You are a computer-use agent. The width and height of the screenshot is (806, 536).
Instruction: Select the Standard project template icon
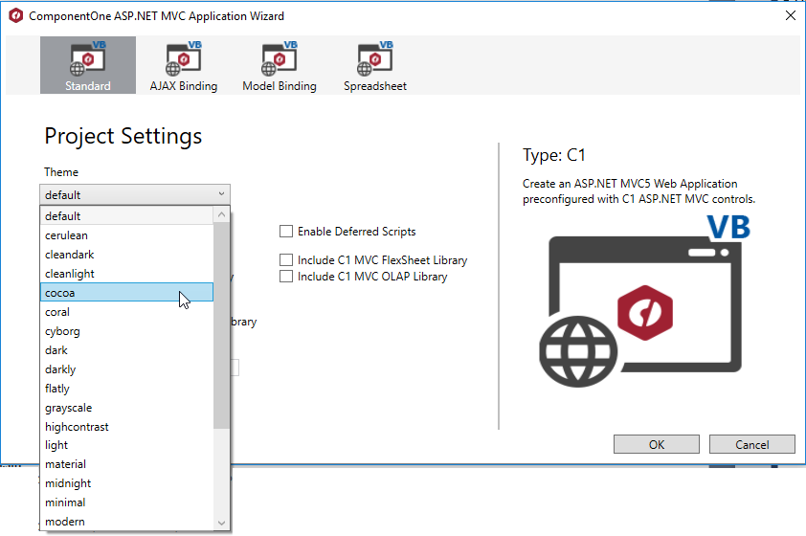[88, 59]
